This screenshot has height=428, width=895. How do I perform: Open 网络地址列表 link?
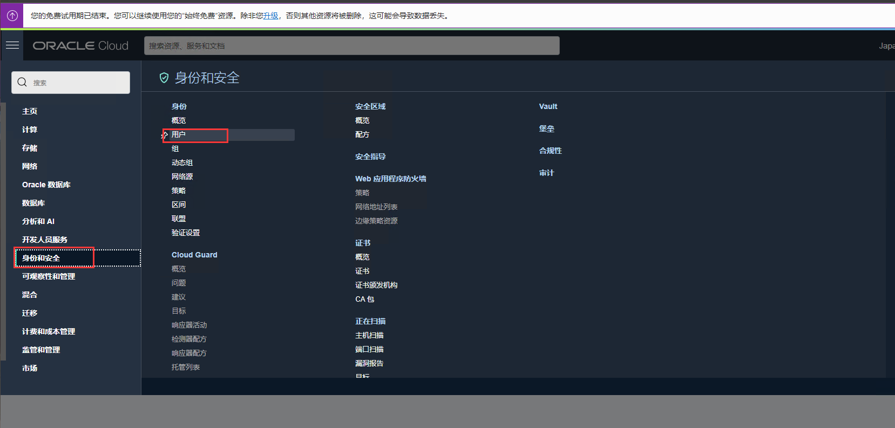[x=376, y=207]
